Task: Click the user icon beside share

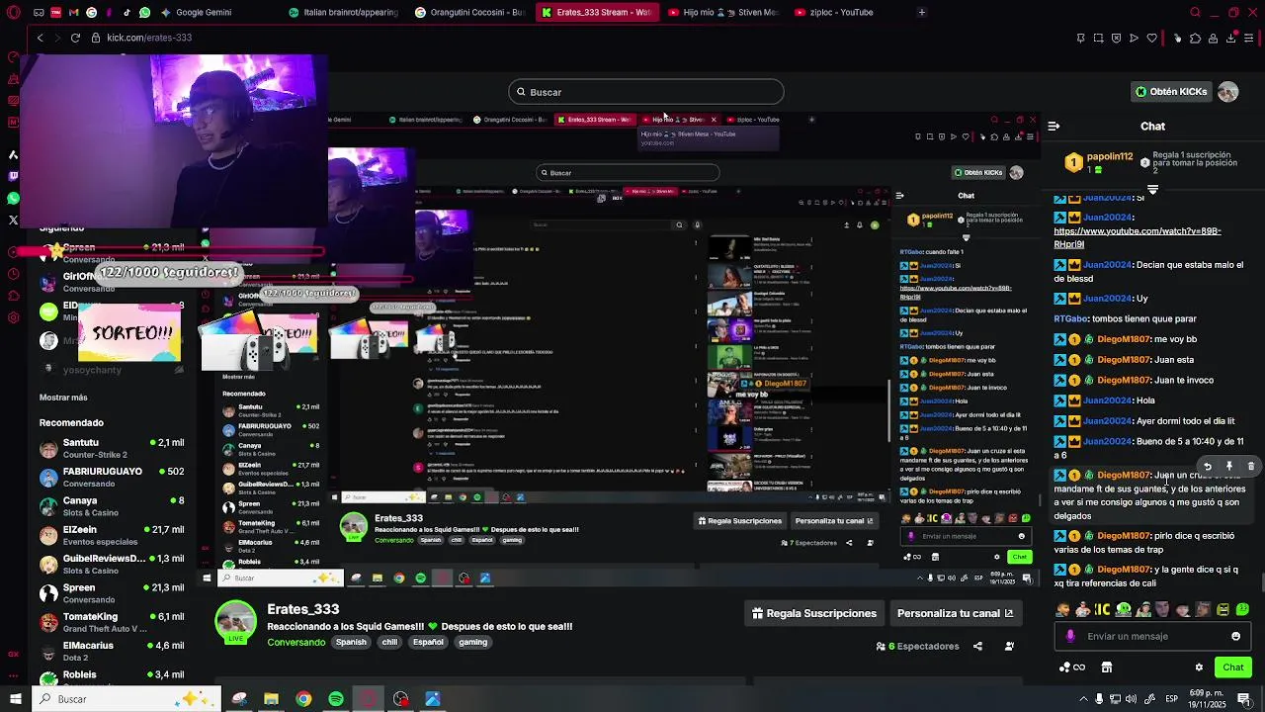Action: tap(1009, 646)
